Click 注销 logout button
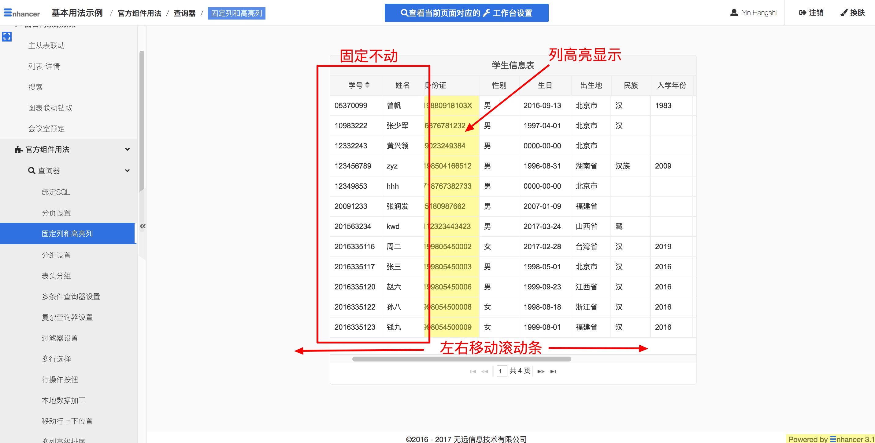 811,13
